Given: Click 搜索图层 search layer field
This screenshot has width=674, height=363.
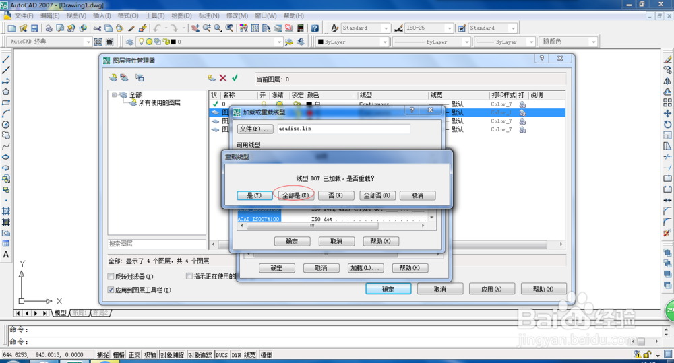Looking at the screenshot, I should [x=157, y=244].
